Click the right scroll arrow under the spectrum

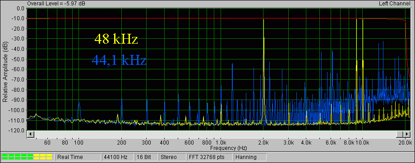(400, 134)
